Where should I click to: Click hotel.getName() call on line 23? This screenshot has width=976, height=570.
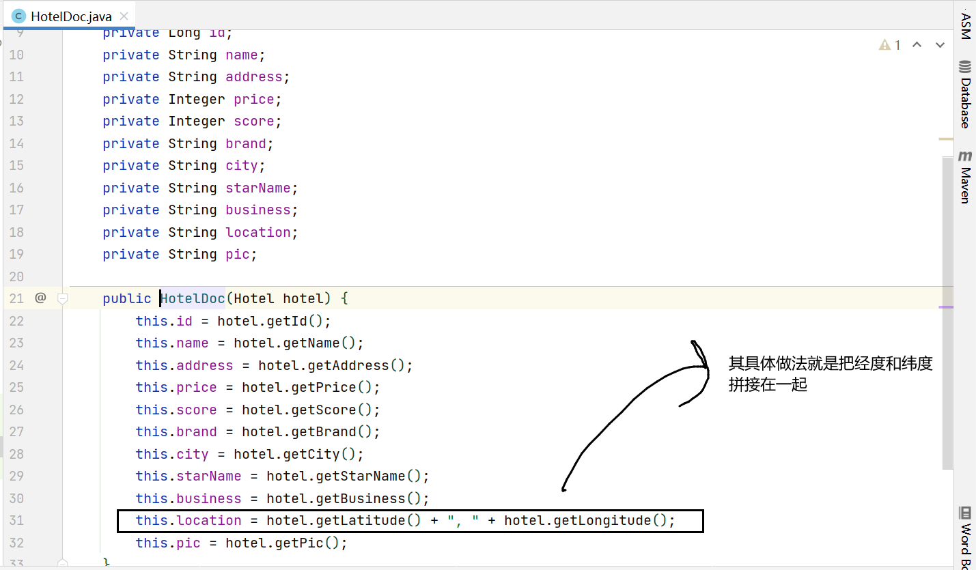295,343
